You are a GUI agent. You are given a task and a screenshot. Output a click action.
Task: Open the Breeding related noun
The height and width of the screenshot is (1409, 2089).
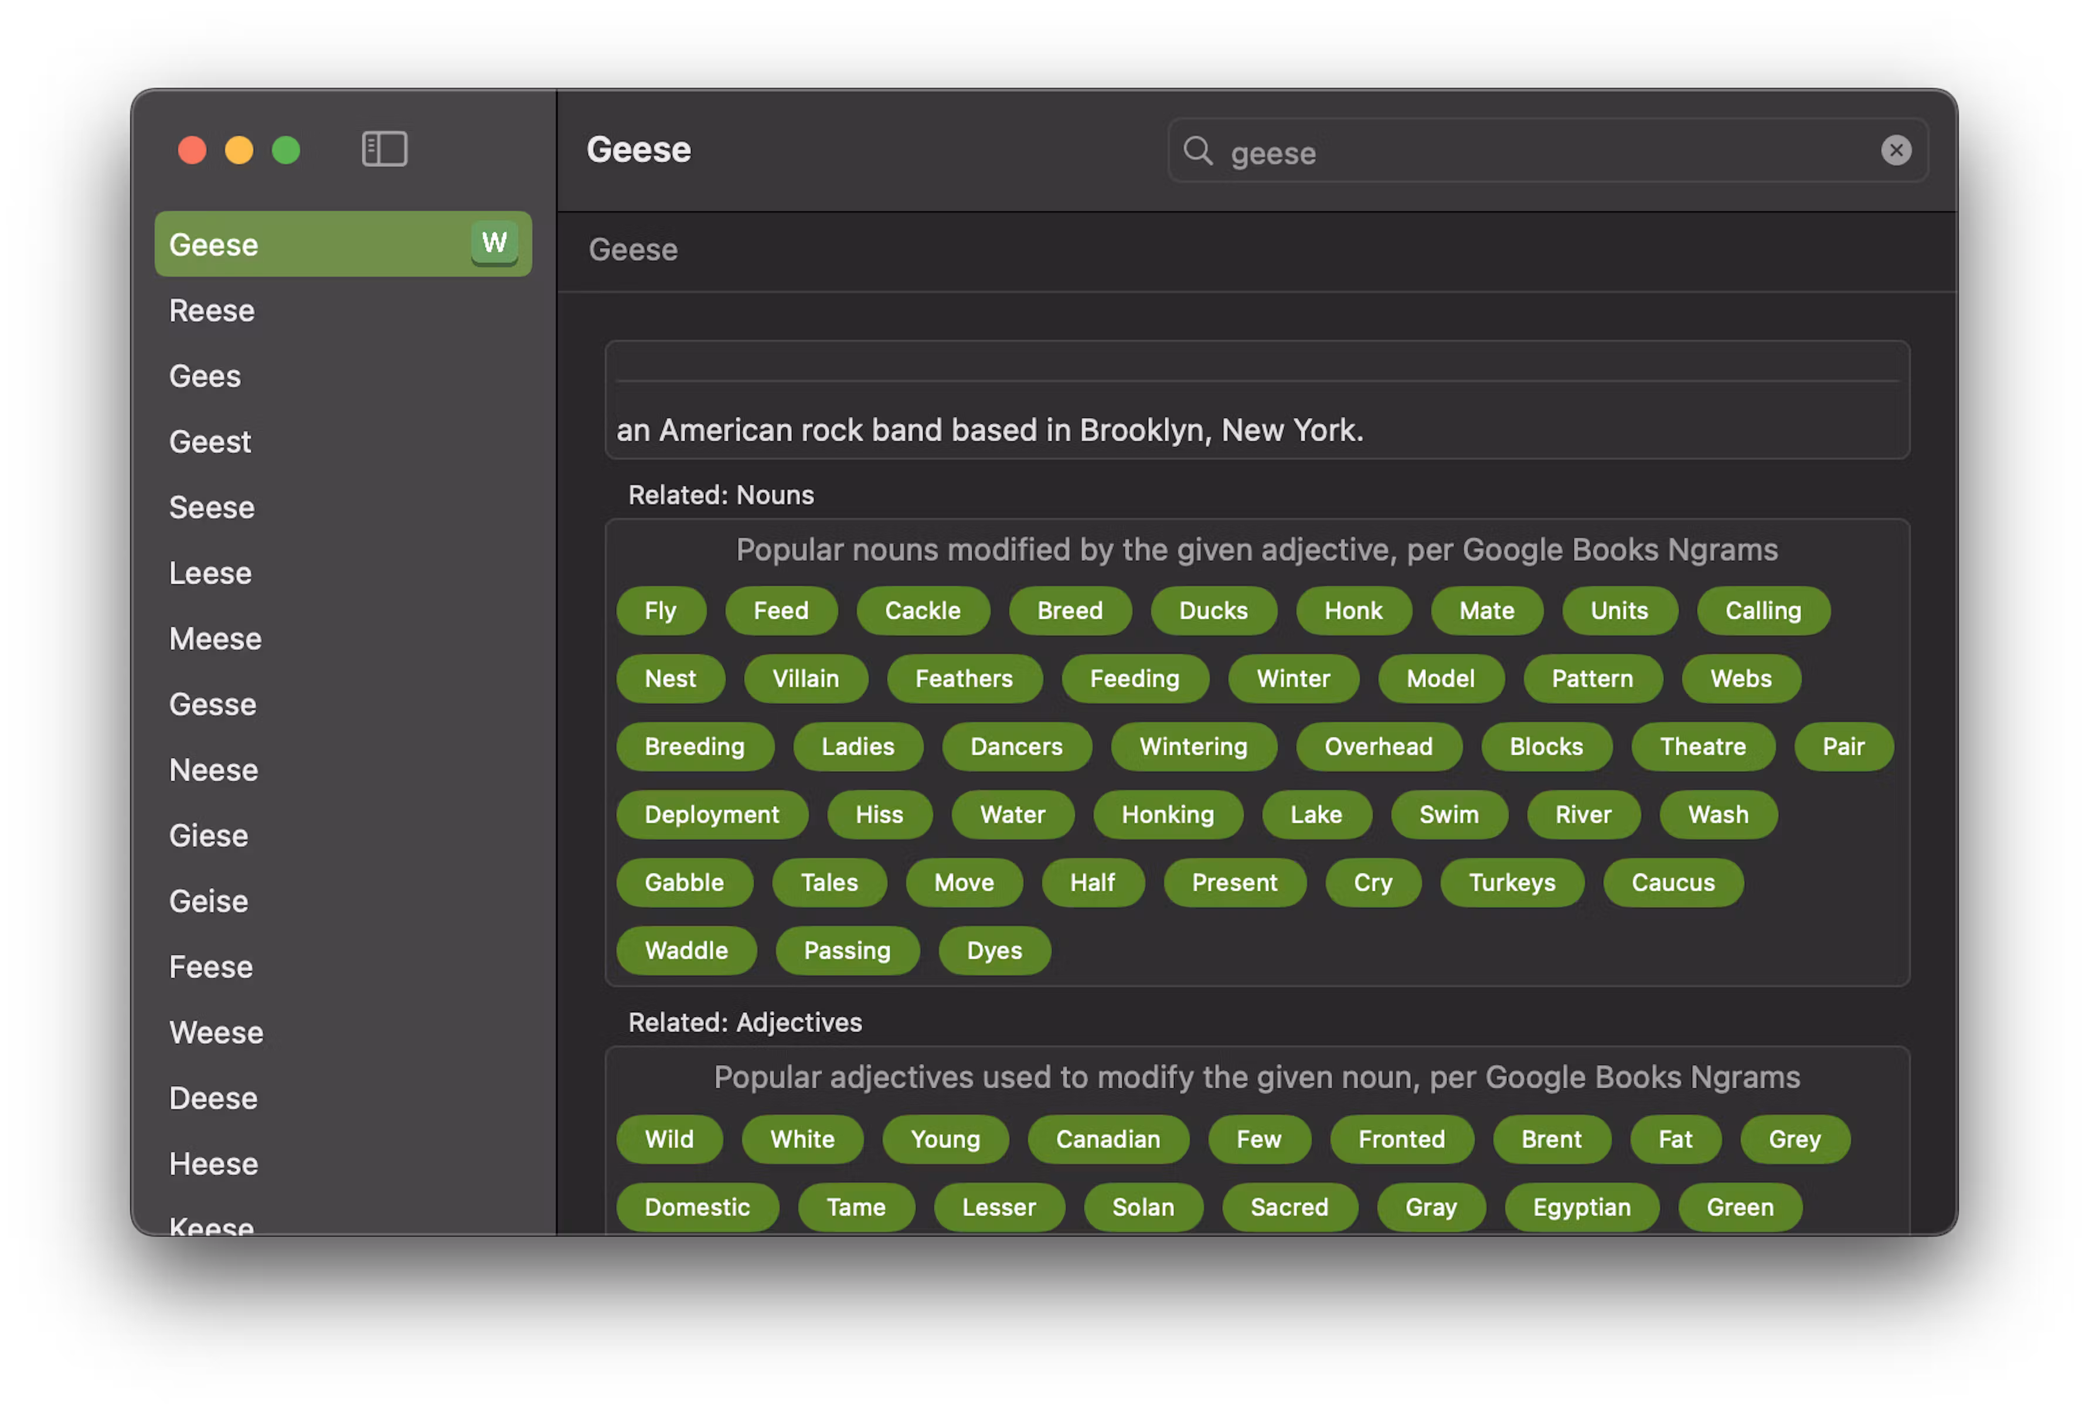pos(695,747)
